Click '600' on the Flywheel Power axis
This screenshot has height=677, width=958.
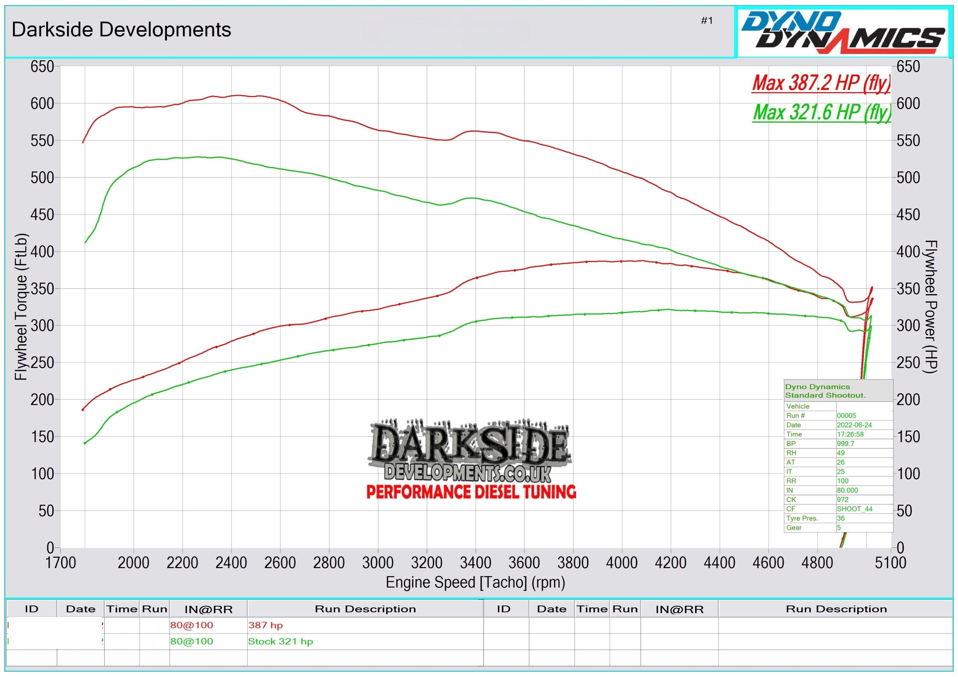[908, 104]
